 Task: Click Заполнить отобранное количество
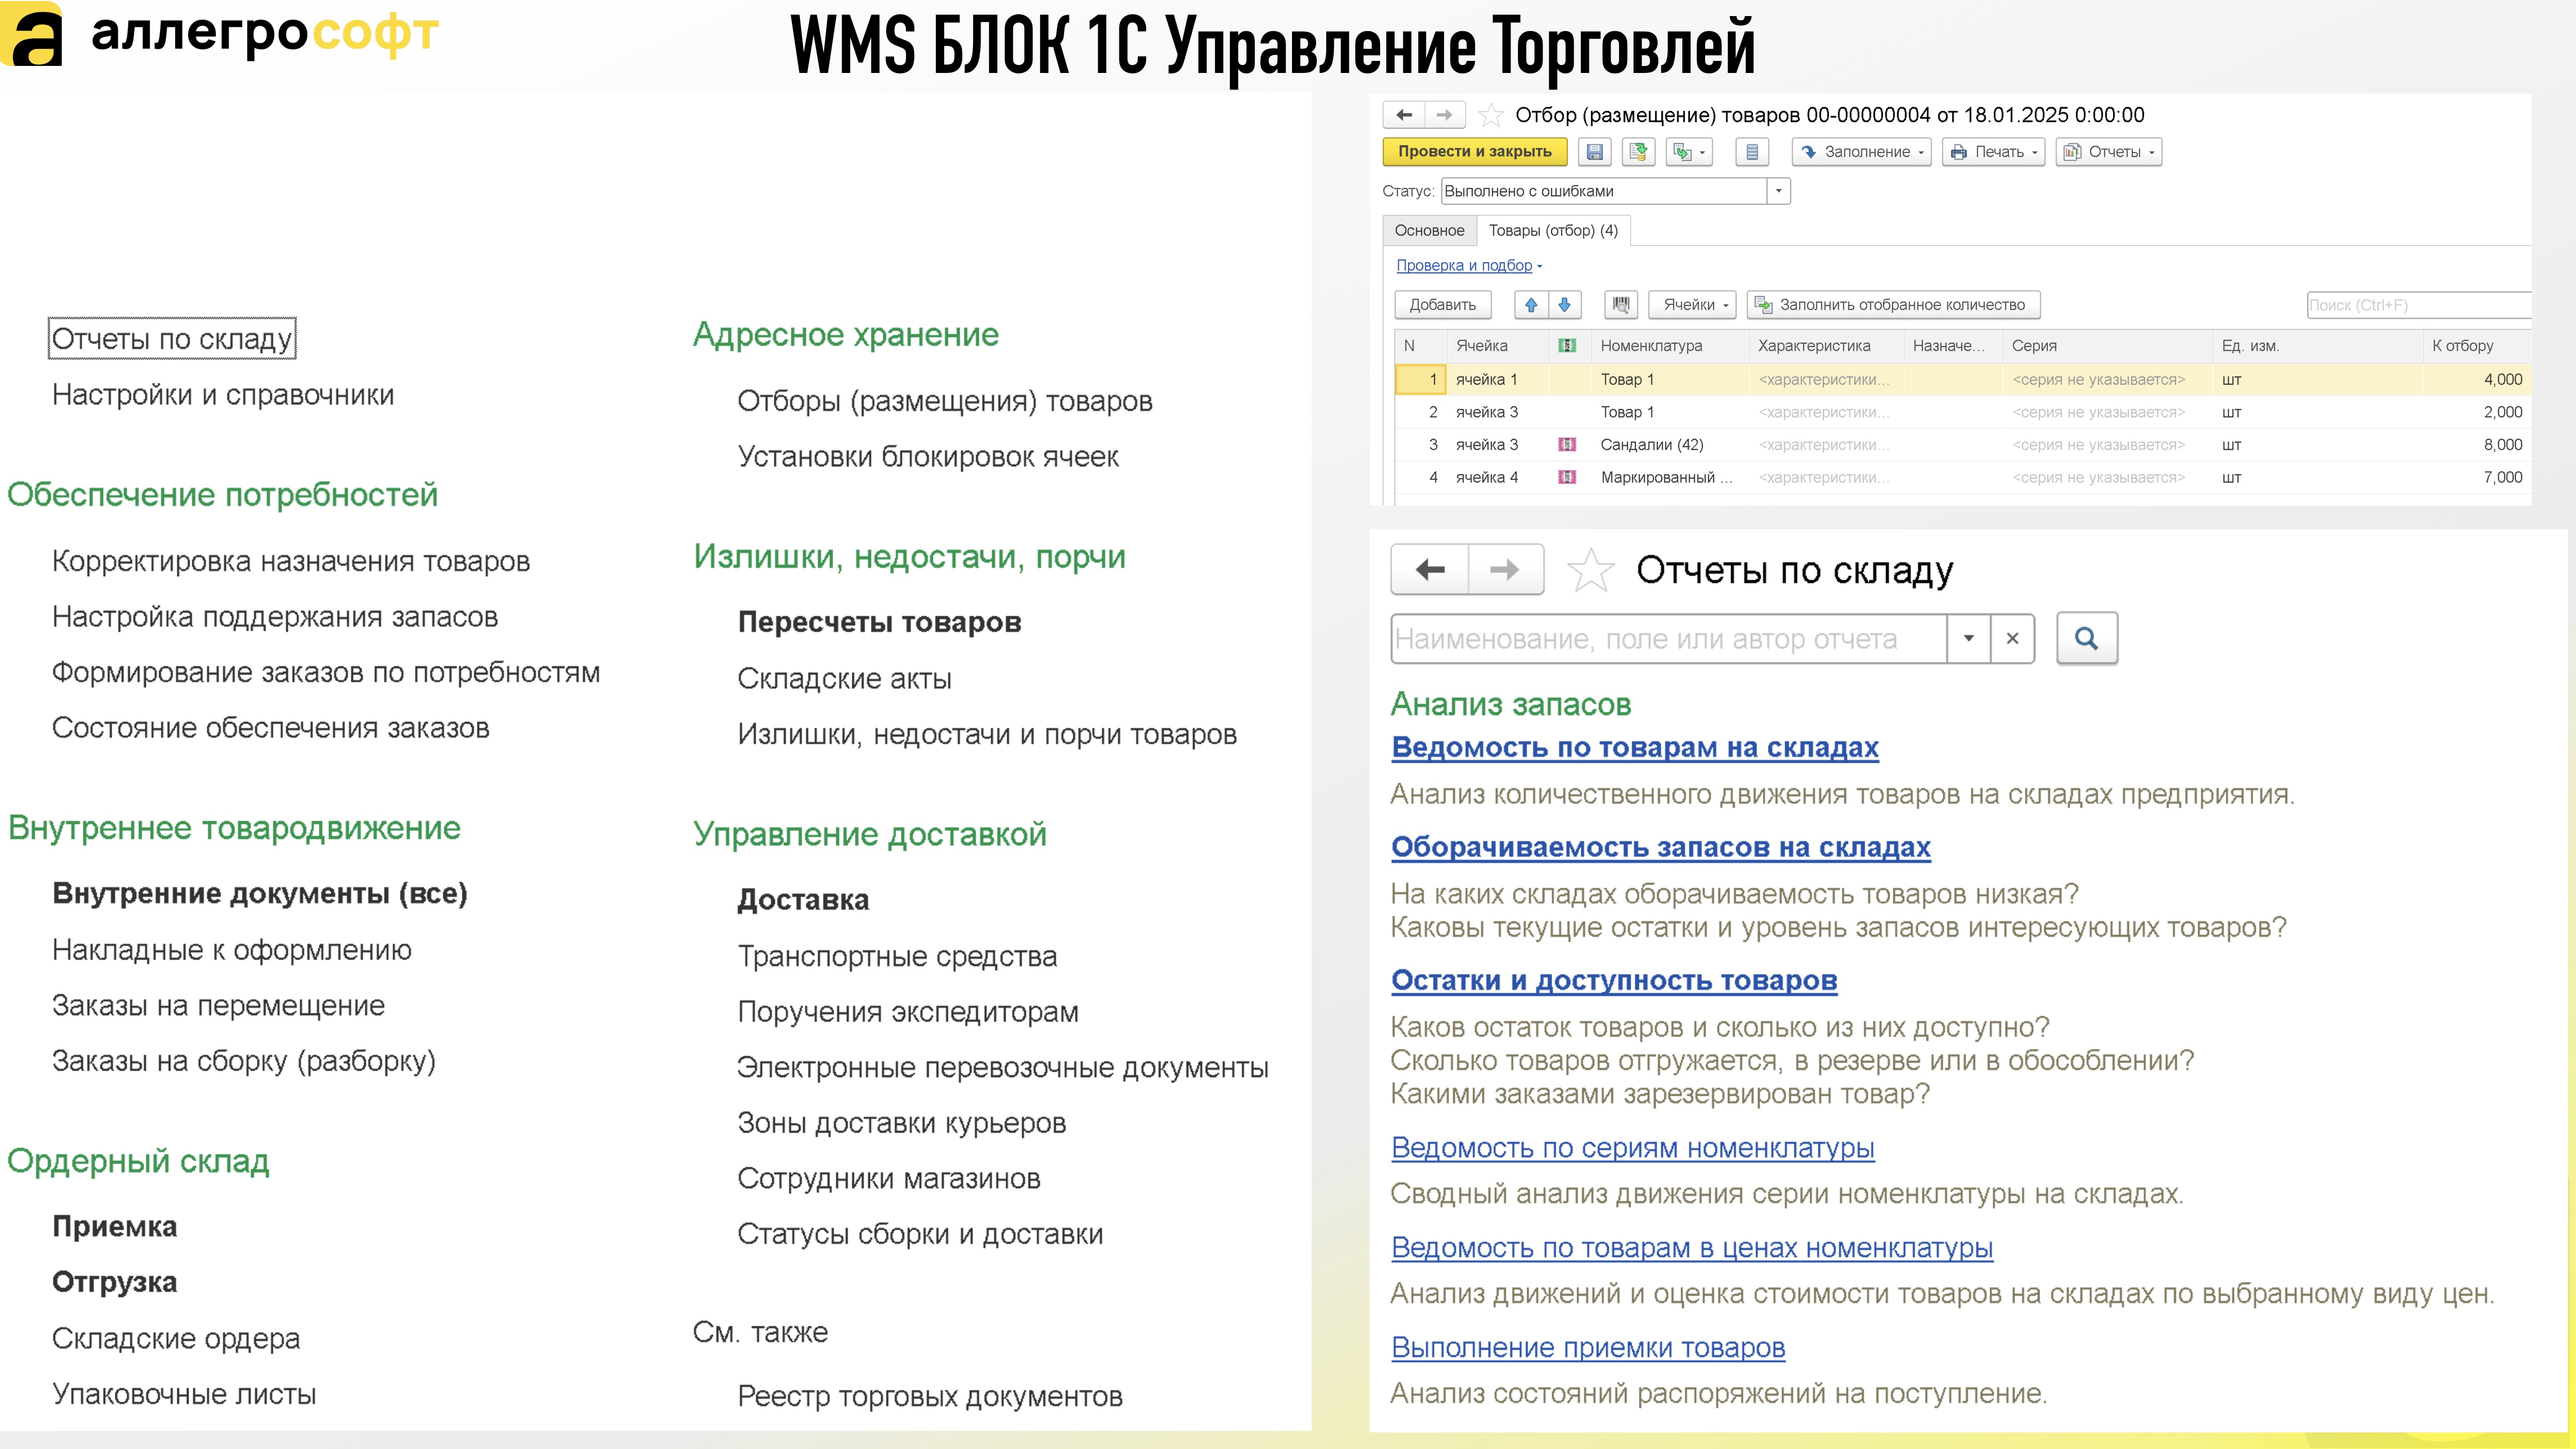pyautogui.click(x=1895, y=305)
